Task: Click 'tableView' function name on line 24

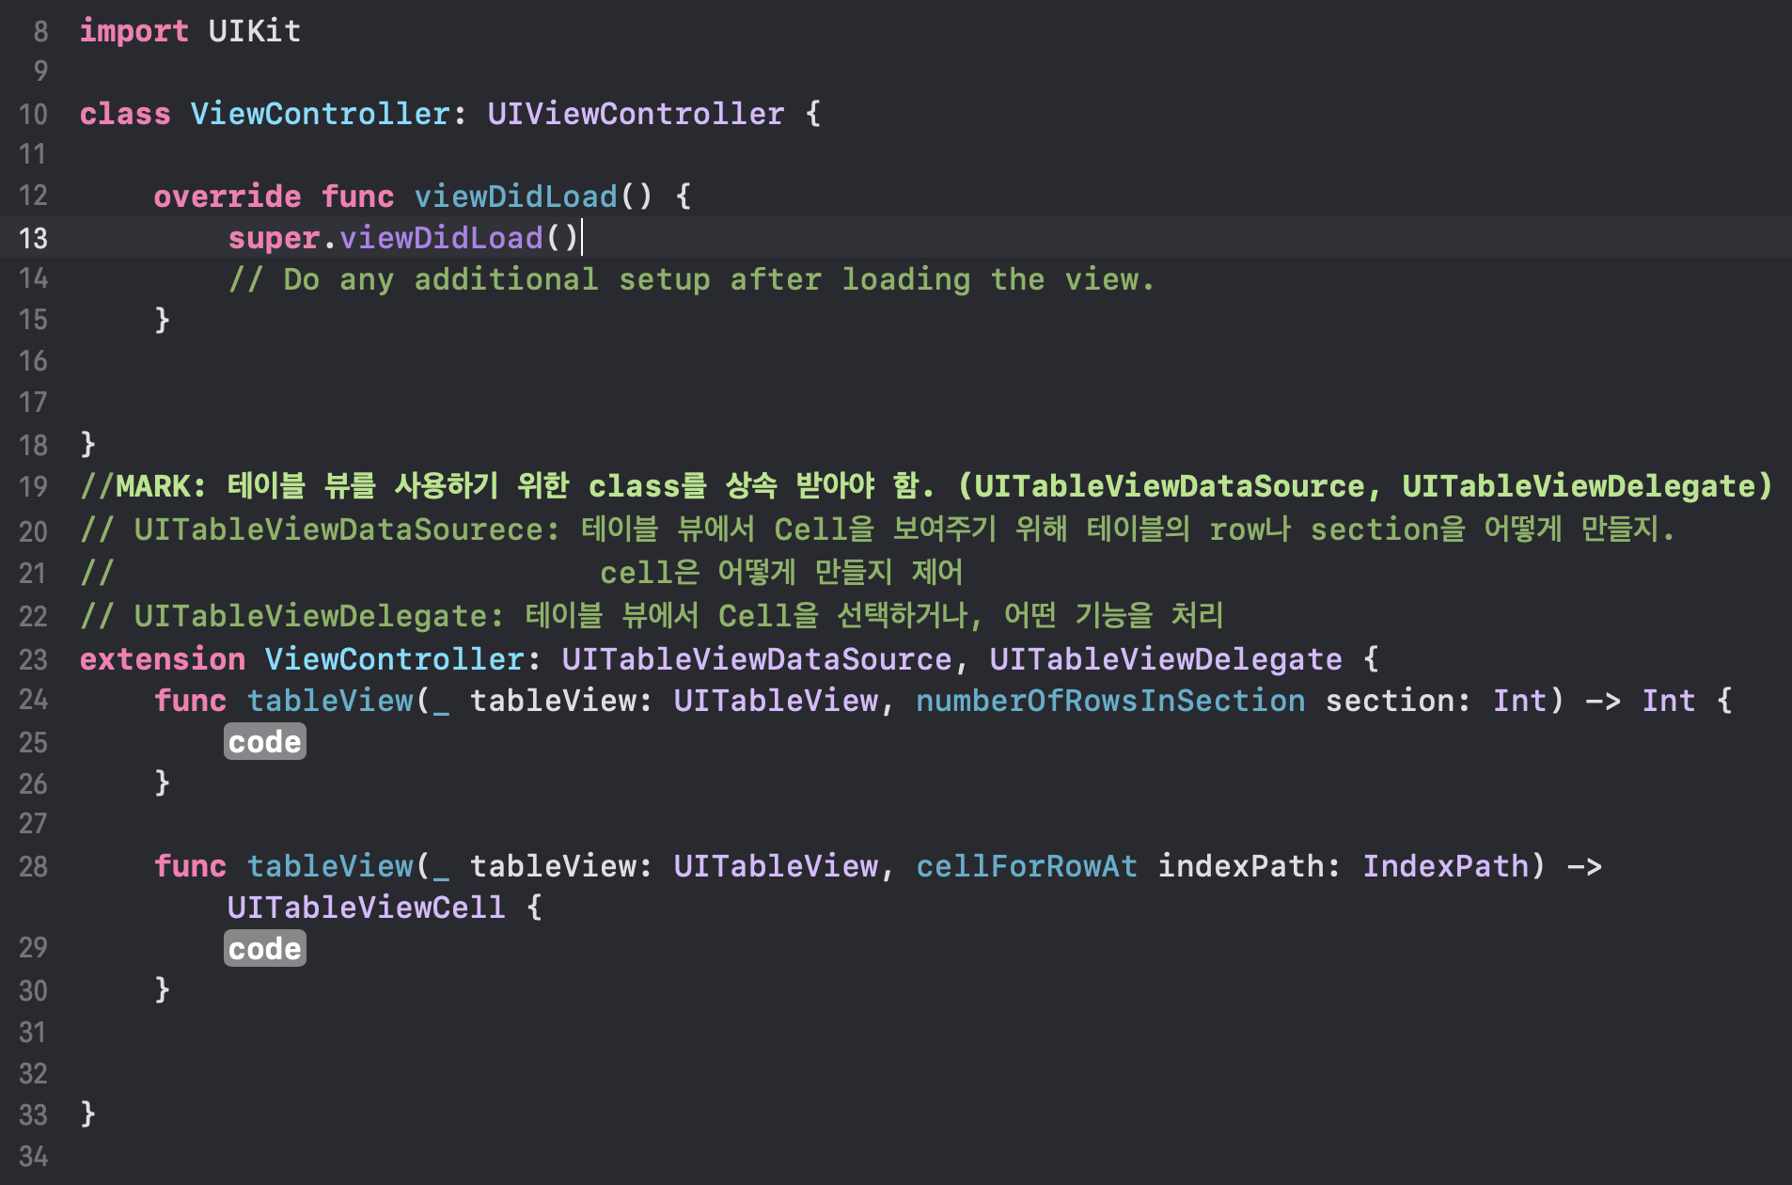Action: click(330, 701)
